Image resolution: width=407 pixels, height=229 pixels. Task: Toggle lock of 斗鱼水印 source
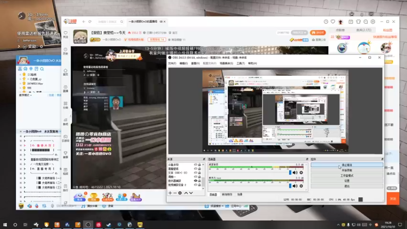199,164
